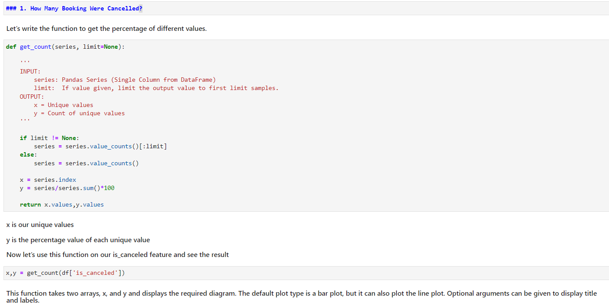Click the 'return x.values,y.values' line
Image resolution: width=609 pixels, height=307 pixels.
(x=62, y=204)
